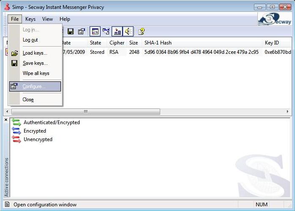This screenshot has width=295, height=211.
Task: Maximize the Simp window
Action: pos(272,7)
